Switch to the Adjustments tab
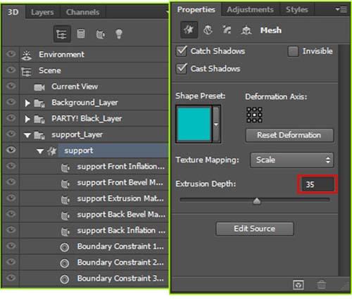 [x=250, y=9]
